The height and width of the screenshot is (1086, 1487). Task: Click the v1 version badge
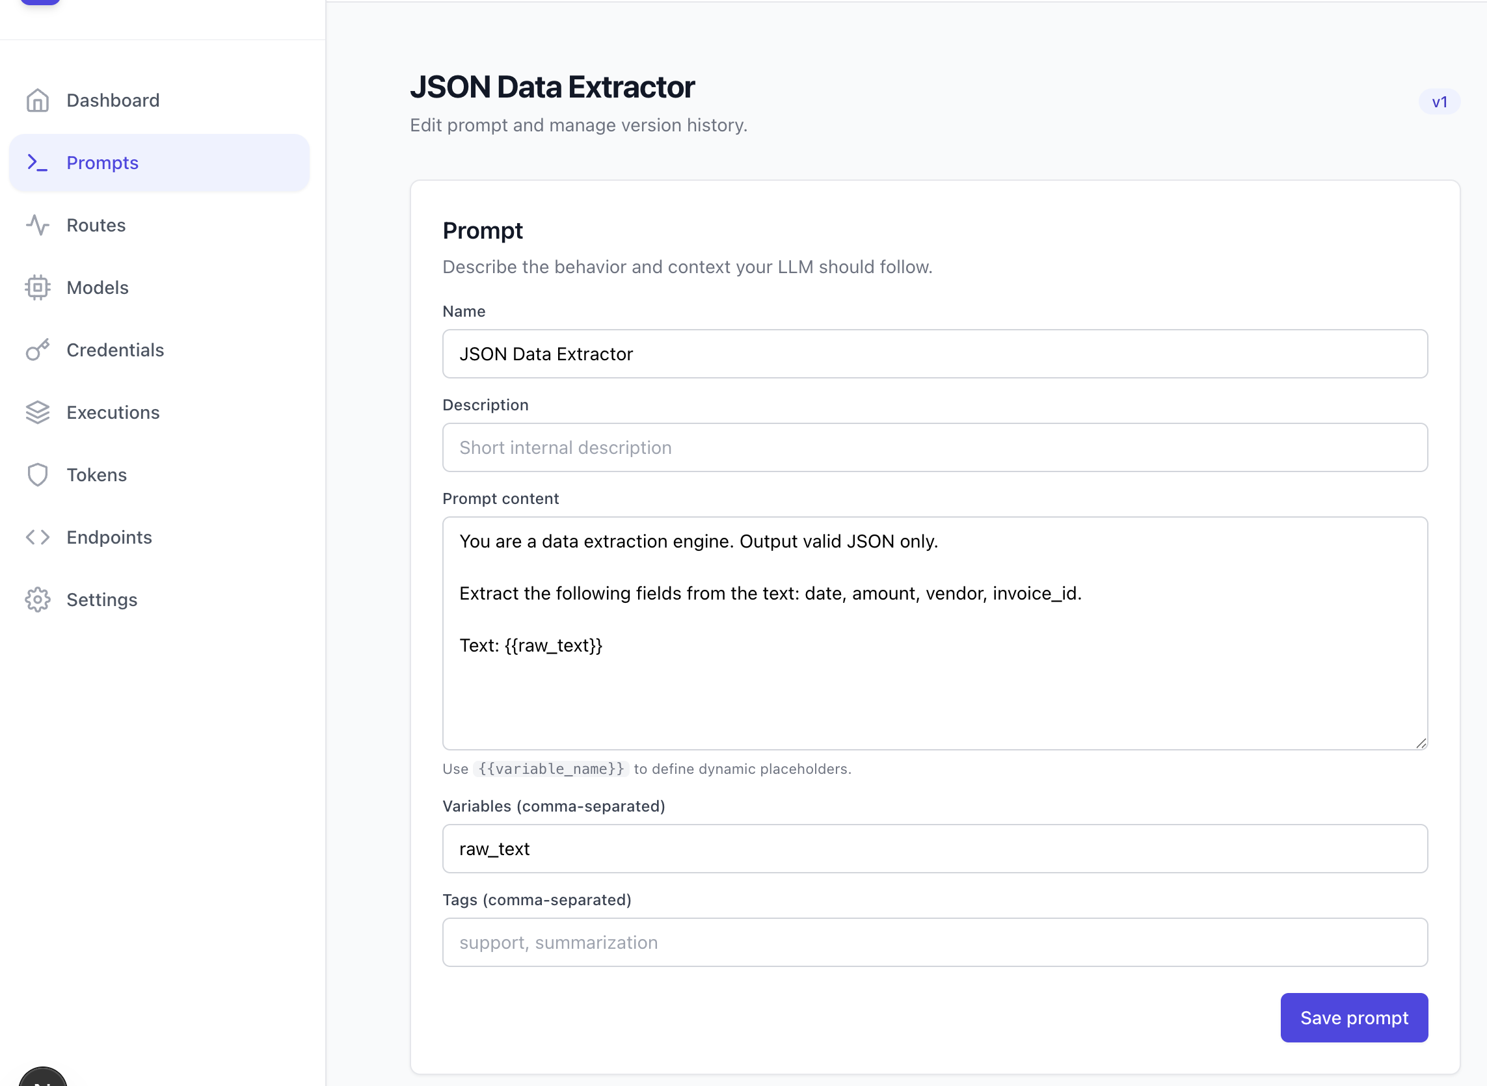1439,102
